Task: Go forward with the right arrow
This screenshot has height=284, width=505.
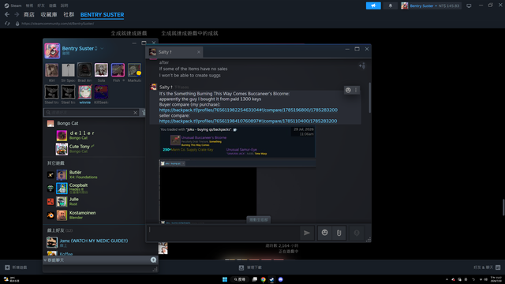Action: [x=17, y=14]
